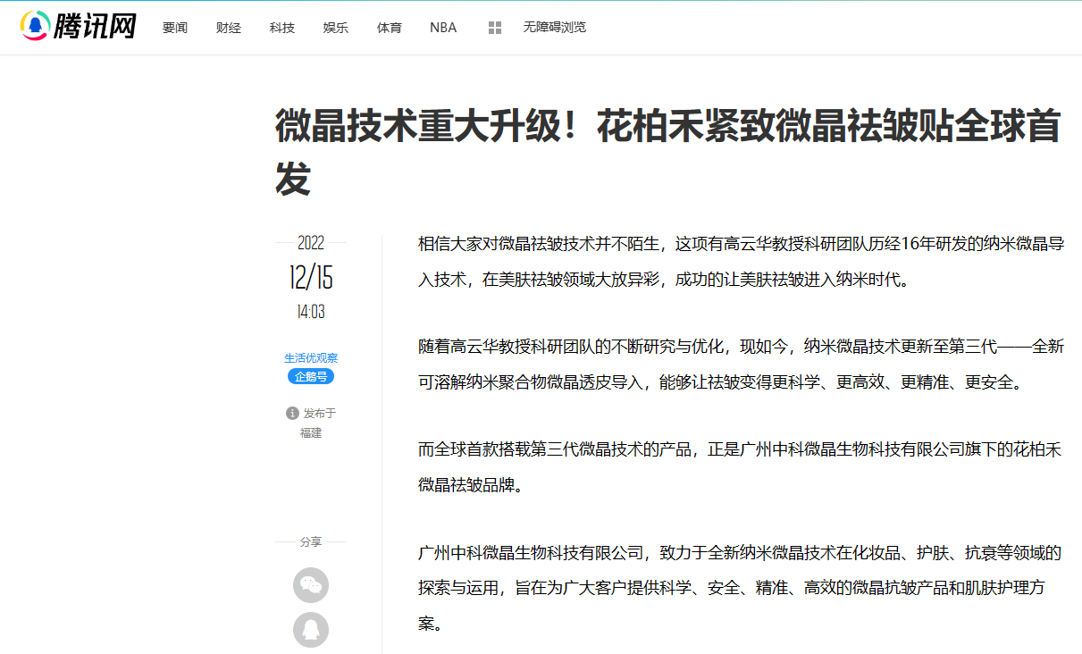1082x654 pixels.
Task: Open 无障碍浏览 accessibility mode
Action: point(555,28)
